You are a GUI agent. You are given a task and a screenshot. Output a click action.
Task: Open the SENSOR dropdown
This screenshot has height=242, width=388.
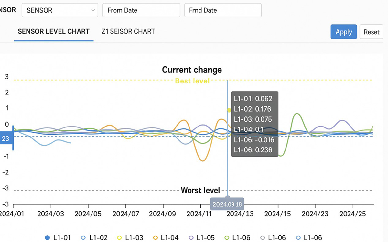pyautogui.click(x=60, y=10)
